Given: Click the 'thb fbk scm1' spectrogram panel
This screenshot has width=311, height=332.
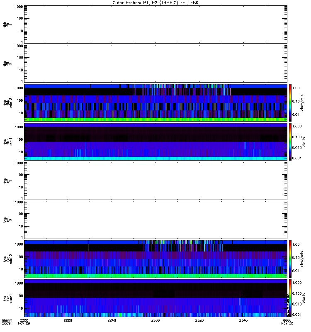Looking at the screenshot, I should [x=155, y=142].
